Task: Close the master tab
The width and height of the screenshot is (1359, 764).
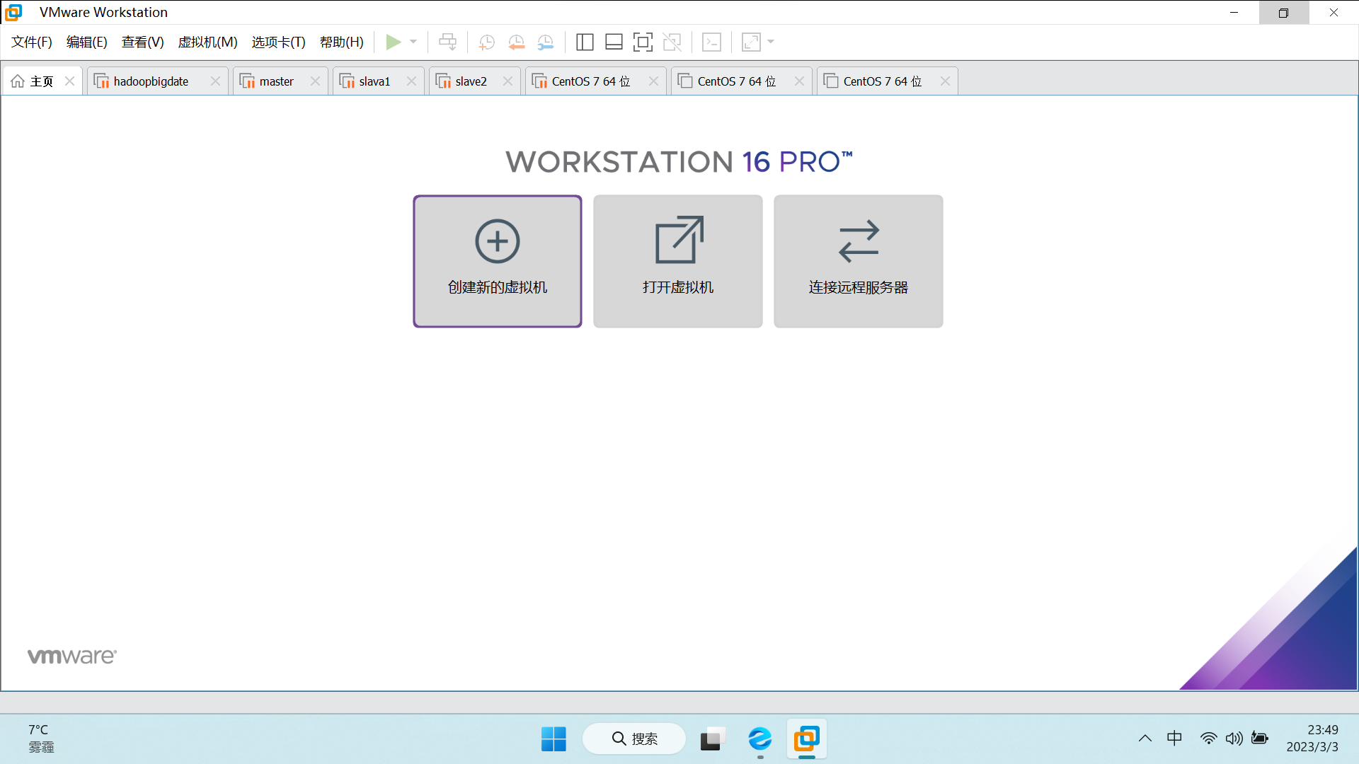Action: (x=315, y=81)
